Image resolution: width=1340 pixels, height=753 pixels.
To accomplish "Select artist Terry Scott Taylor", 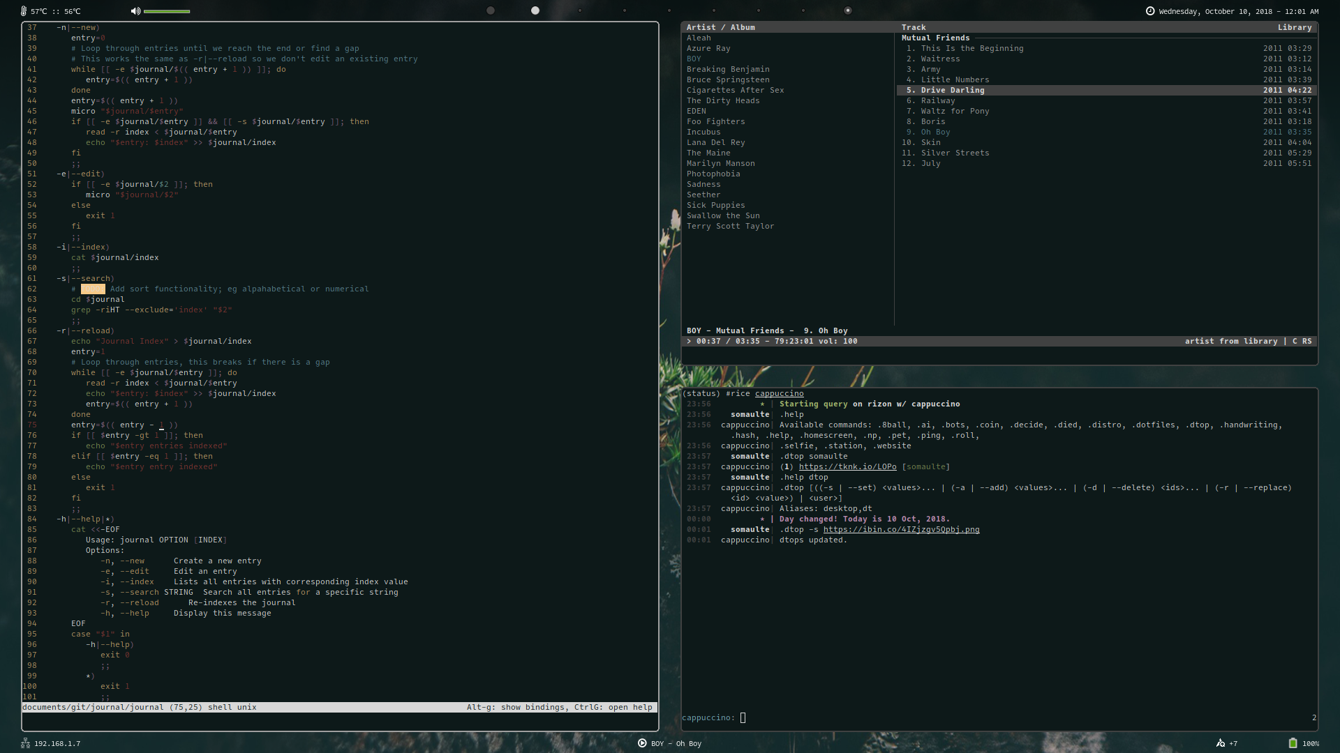I will coord(730,227).
